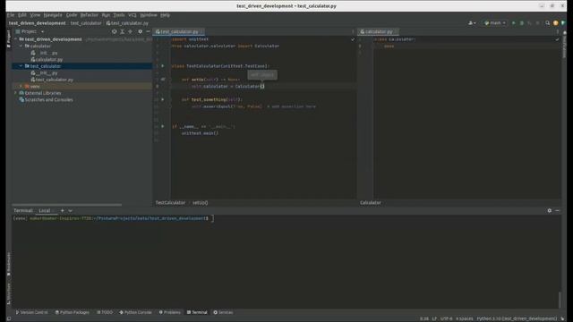Open the terminal shell options dropdown arrow

(70, 211)
